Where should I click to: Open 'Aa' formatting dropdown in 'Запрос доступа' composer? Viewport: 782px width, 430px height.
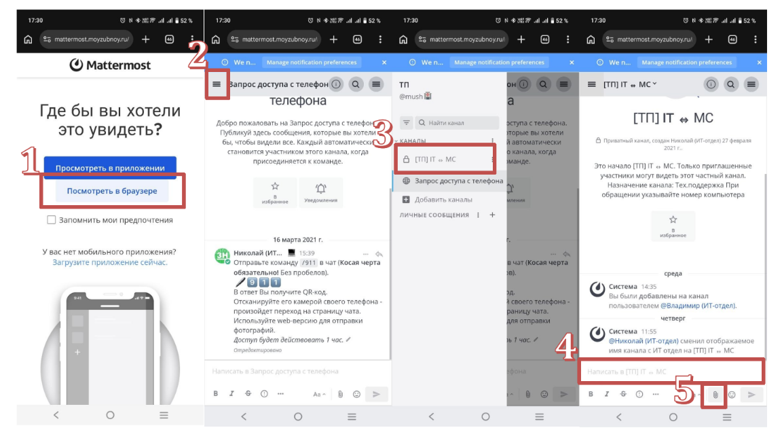[x=319, y=394]
